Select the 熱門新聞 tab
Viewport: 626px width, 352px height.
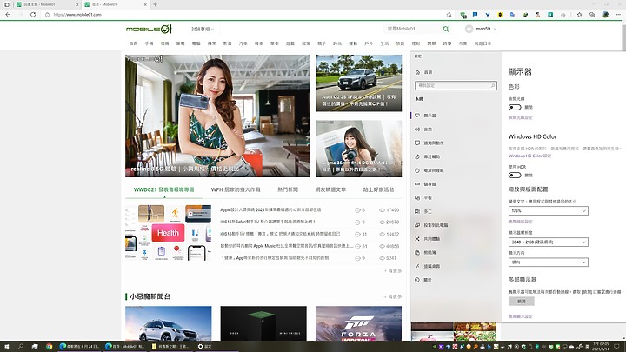coord(288,189)
